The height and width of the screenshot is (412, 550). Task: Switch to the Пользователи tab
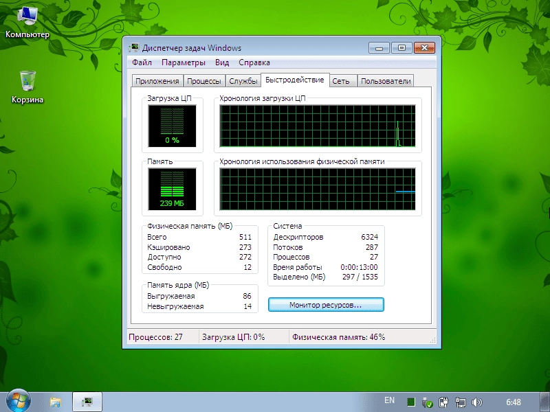pyautogui.click(x=386, y=81)
